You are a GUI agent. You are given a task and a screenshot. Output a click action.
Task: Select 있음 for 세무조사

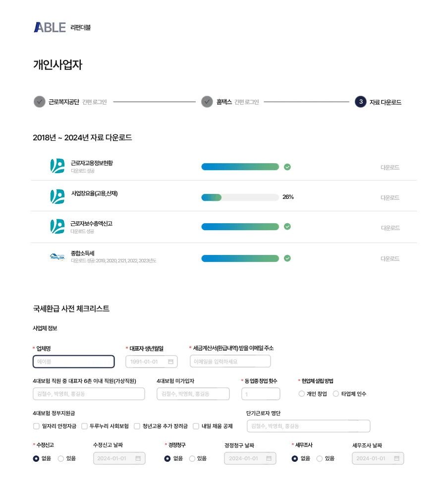320,458
